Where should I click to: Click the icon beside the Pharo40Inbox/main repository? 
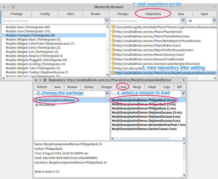[x=113, y=36]
